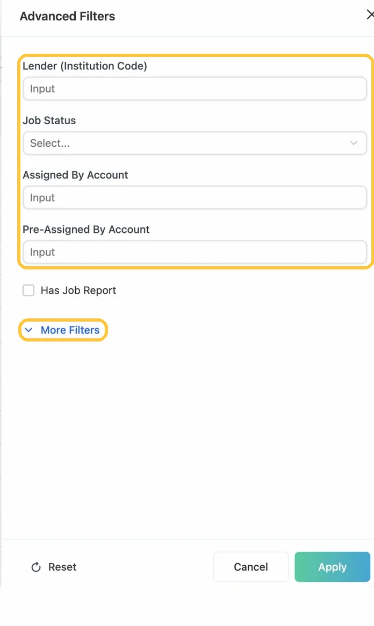Click the "Advanced Filters" heading
This screenshot has width=374, height=626.
[67, 16]
